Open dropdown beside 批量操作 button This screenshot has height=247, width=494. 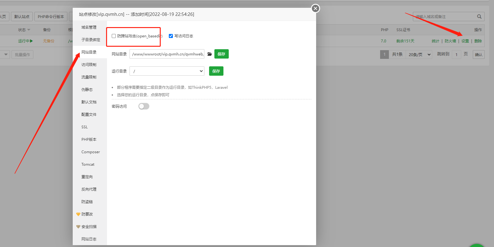pos(5,55)
